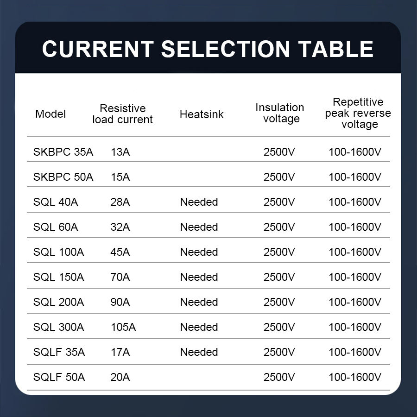Click the Needed cell in SQLF 35A row
417x417 pixels.
[x=199, y=352]
